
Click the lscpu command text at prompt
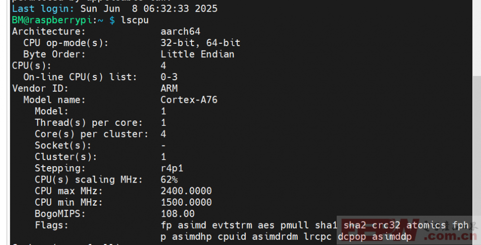pyautogui.click(x=135, y=20)
